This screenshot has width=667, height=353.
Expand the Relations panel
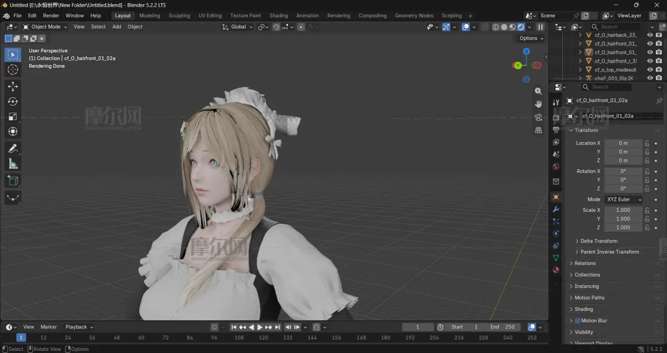pyautogui.click(x=585, y=263)
